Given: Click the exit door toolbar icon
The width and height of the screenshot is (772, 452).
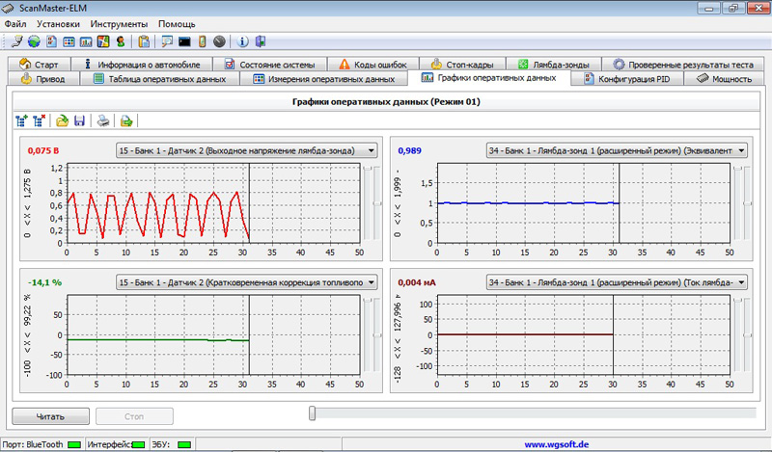Looking at the screenshot, I should pyautogui.click(x=261, y=41).
